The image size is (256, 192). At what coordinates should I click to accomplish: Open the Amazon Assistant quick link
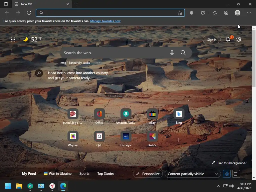(x=126, y=116)
